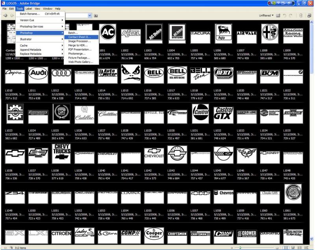The height and width of the screenshot is (250, 315).
Task: Select the thumbnails view icon
Action: 286,248
